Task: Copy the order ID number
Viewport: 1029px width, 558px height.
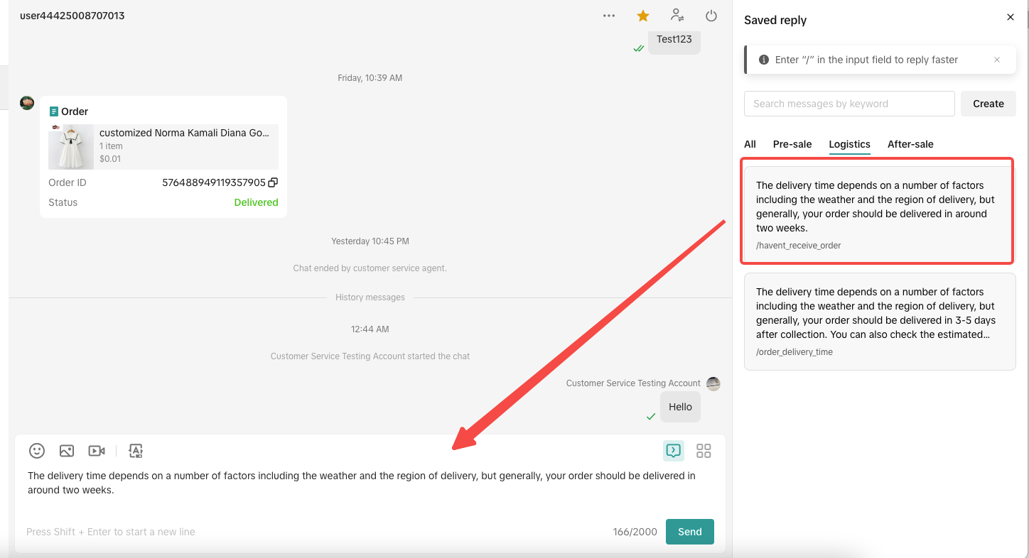Action: click(x=273, y=182)
